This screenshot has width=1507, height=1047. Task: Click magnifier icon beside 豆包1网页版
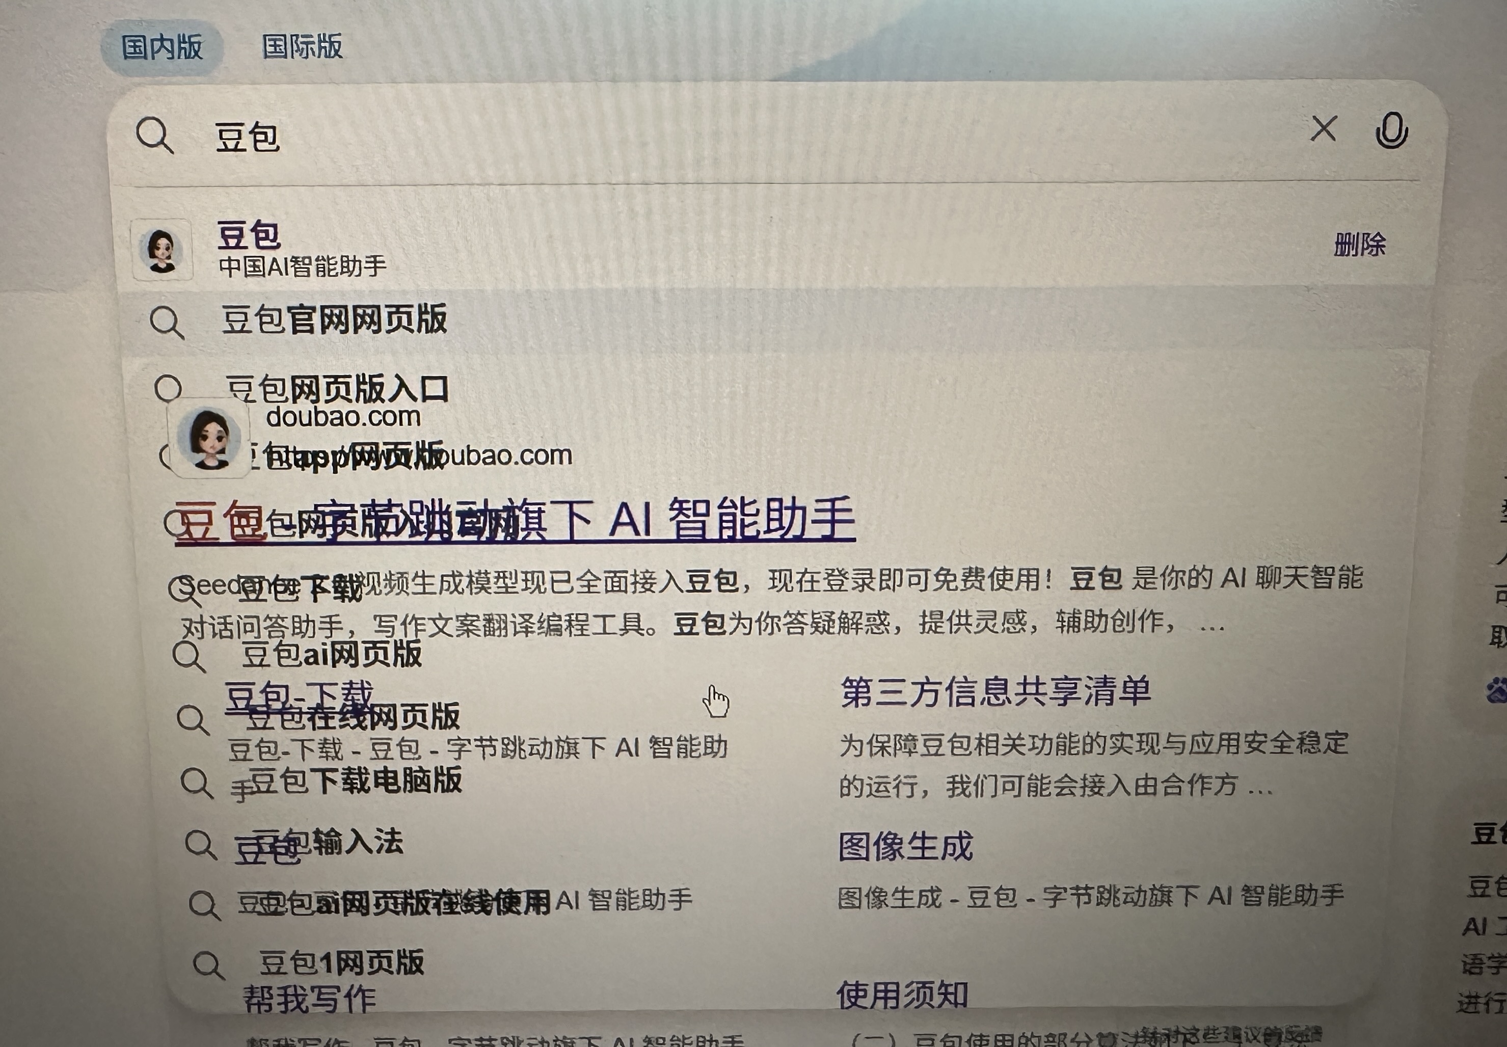tap(209, 965)
